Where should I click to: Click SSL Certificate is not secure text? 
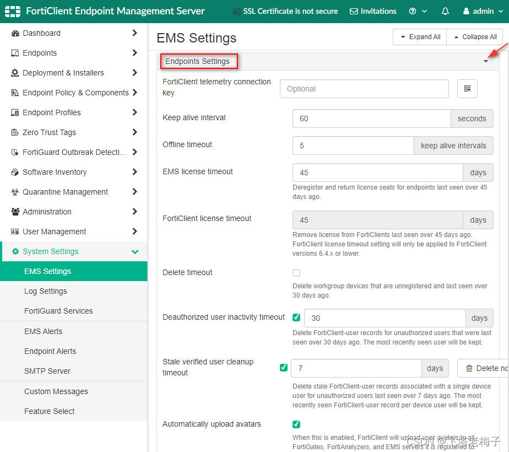click(290, 12)
